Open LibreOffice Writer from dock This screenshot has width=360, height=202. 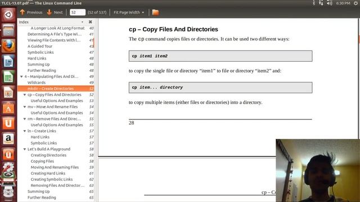pos(8,61)
